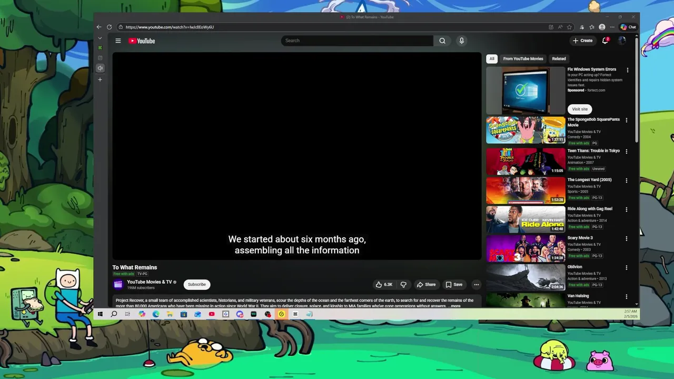
Task: Expand the description with ...more
Action: tap(455, 306)
